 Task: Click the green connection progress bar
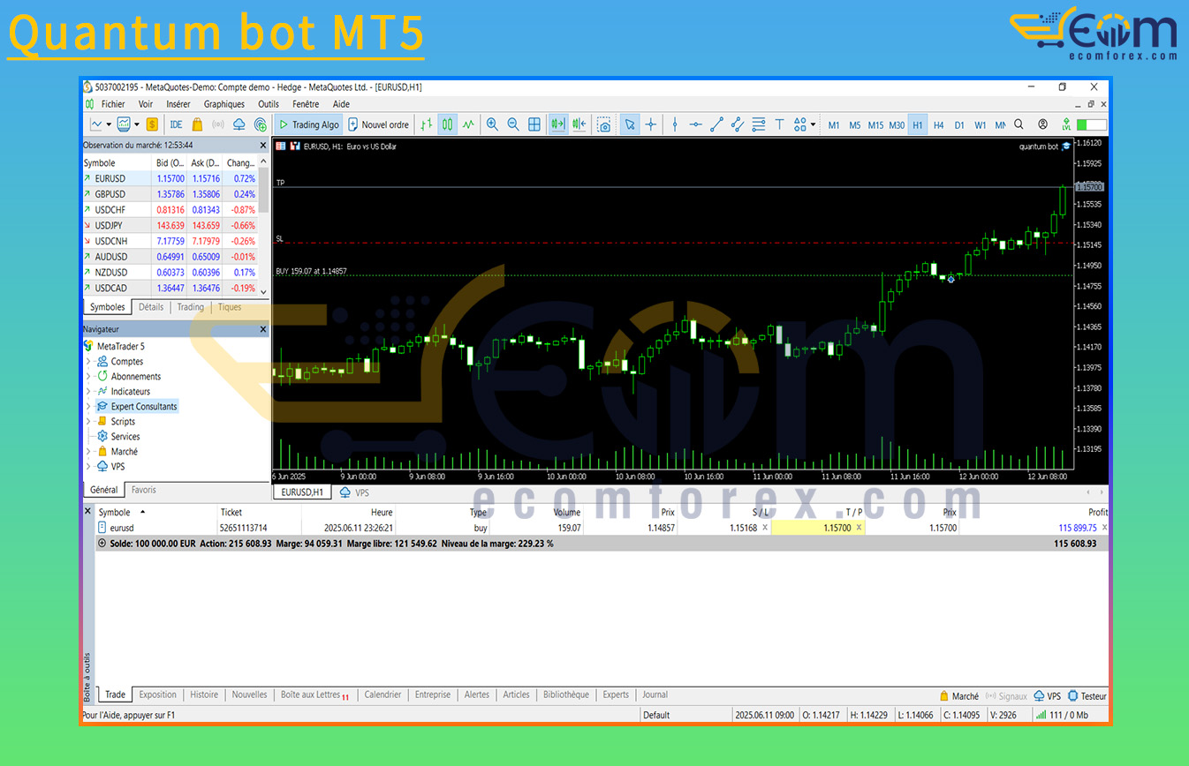point(1092,125)
